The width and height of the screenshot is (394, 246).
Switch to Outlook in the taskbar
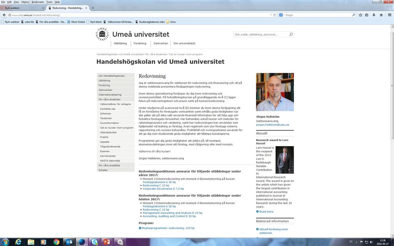pos(69,242)
